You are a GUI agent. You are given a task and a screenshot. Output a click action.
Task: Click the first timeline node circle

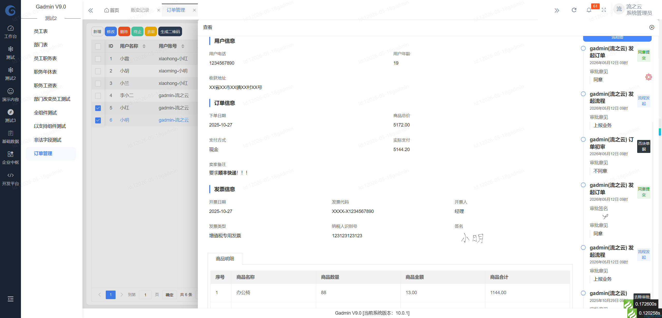click(583, 48)
